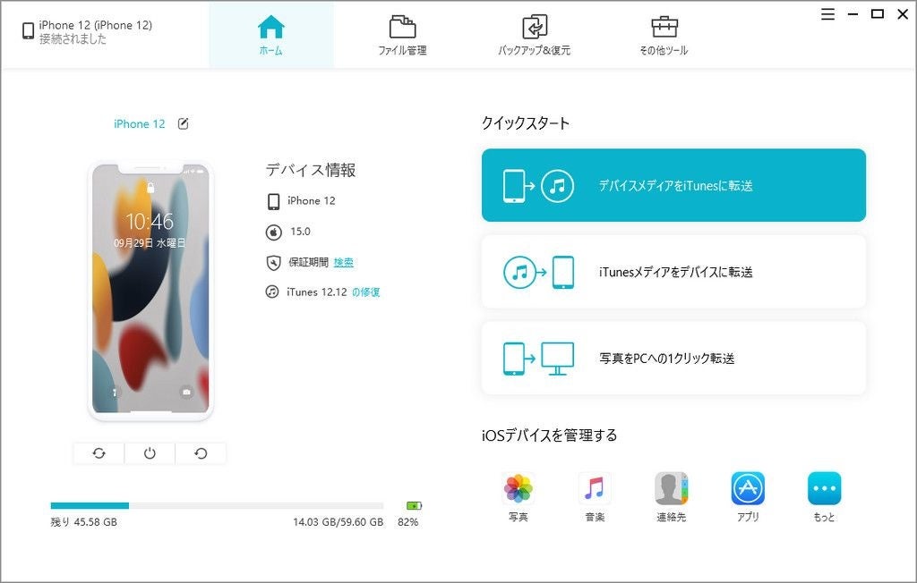Open the アプリ App Store icon
Image resolution: width=917 pixels, height=583 pixels.
(748, 495)
